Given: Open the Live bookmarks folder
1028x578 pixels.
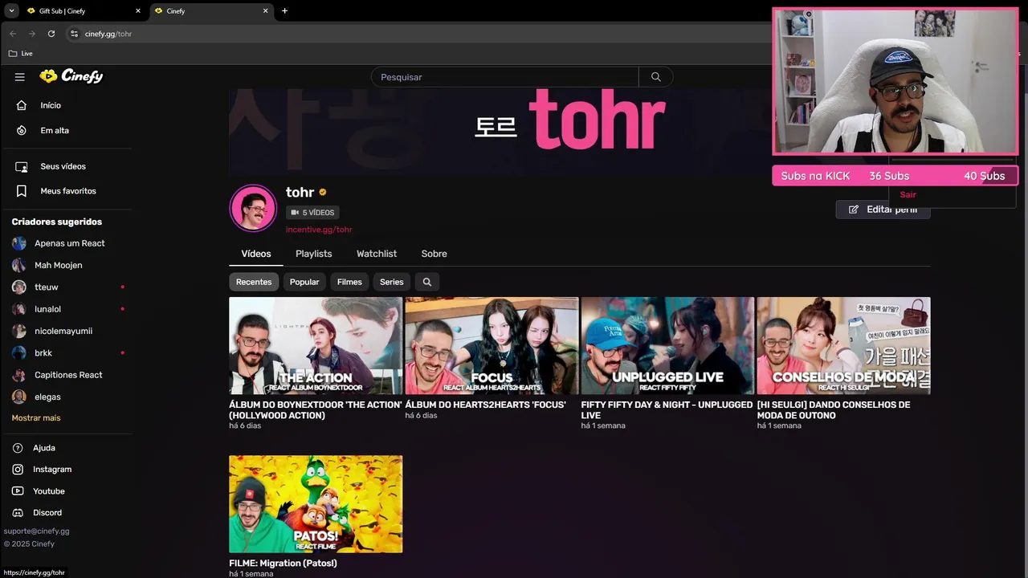Looking at the screenshot, I should click(20, 54).
